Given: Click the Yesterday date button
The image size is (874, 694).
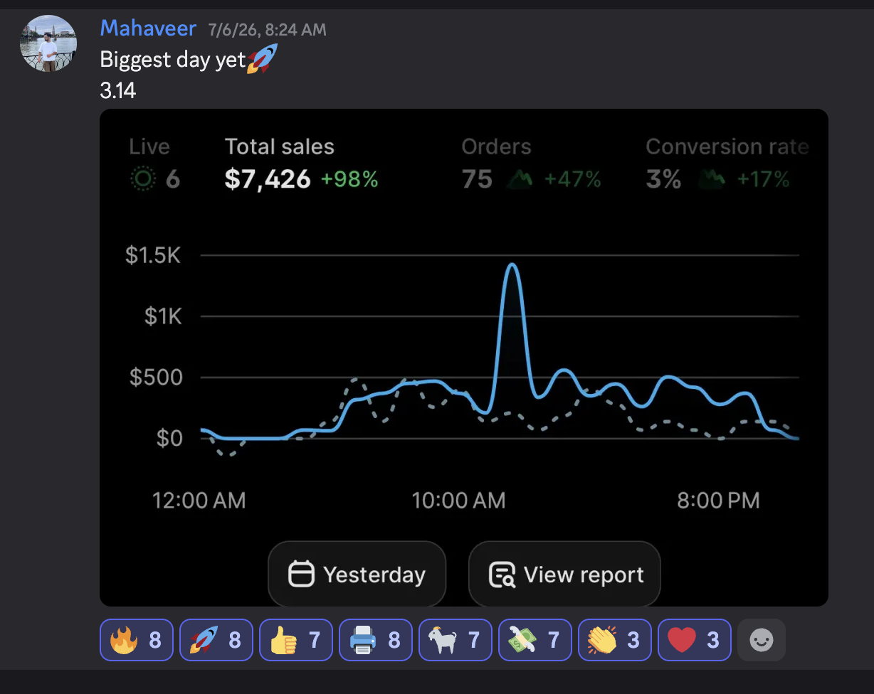Looking at the screenshot, I should point(357,574).
